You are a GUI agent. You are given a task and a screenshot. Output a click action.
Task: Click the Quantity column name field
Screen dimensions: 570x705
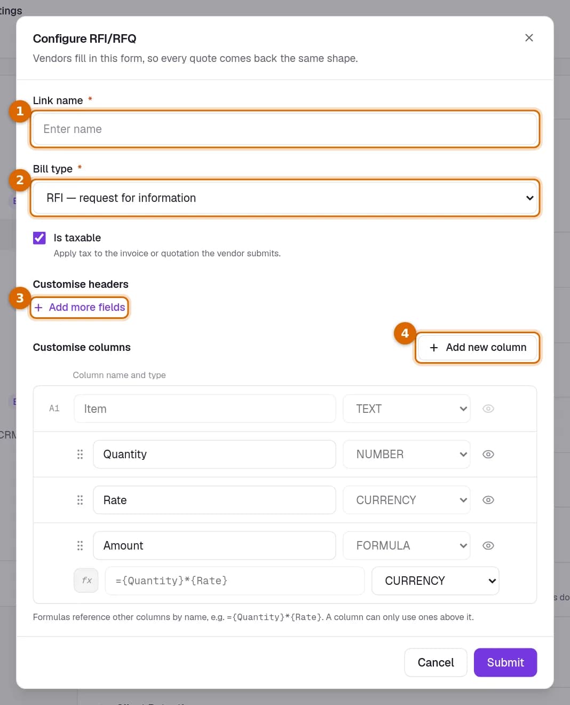[x=215, y=455]
